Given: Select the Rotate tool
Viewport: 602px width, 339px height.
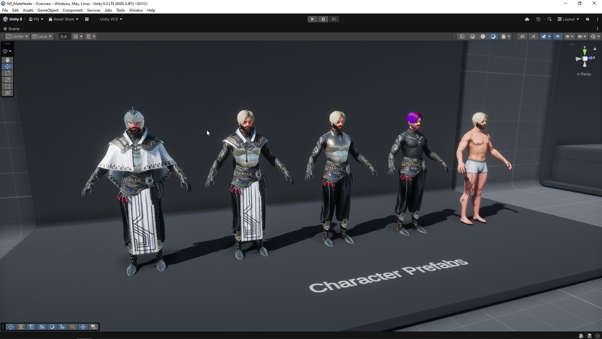Looking at the screenshot, I should pyautogui.click(x=8, y=73).
